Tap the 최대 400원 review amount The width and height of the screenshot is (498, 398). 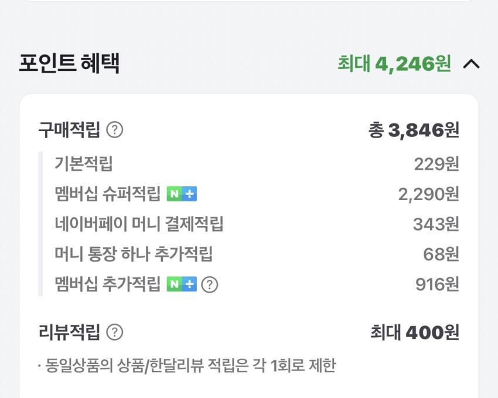tap(415, 332)
